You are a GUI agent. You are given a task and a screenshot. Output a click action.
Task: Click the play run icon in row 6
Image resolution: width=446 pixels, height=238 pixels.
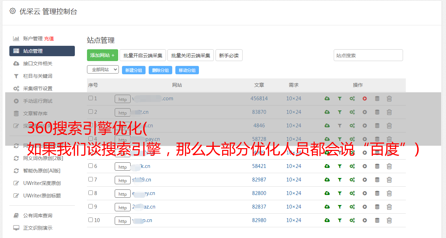365,166
